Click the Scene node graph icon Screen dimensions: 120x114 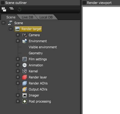pyautogui.click(x=10, y=23)
